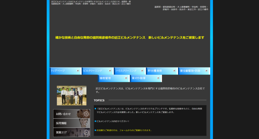Click arrow icon beside ビルクリーニング
Screen dimensions: 259x139
[x=110, y=71]
